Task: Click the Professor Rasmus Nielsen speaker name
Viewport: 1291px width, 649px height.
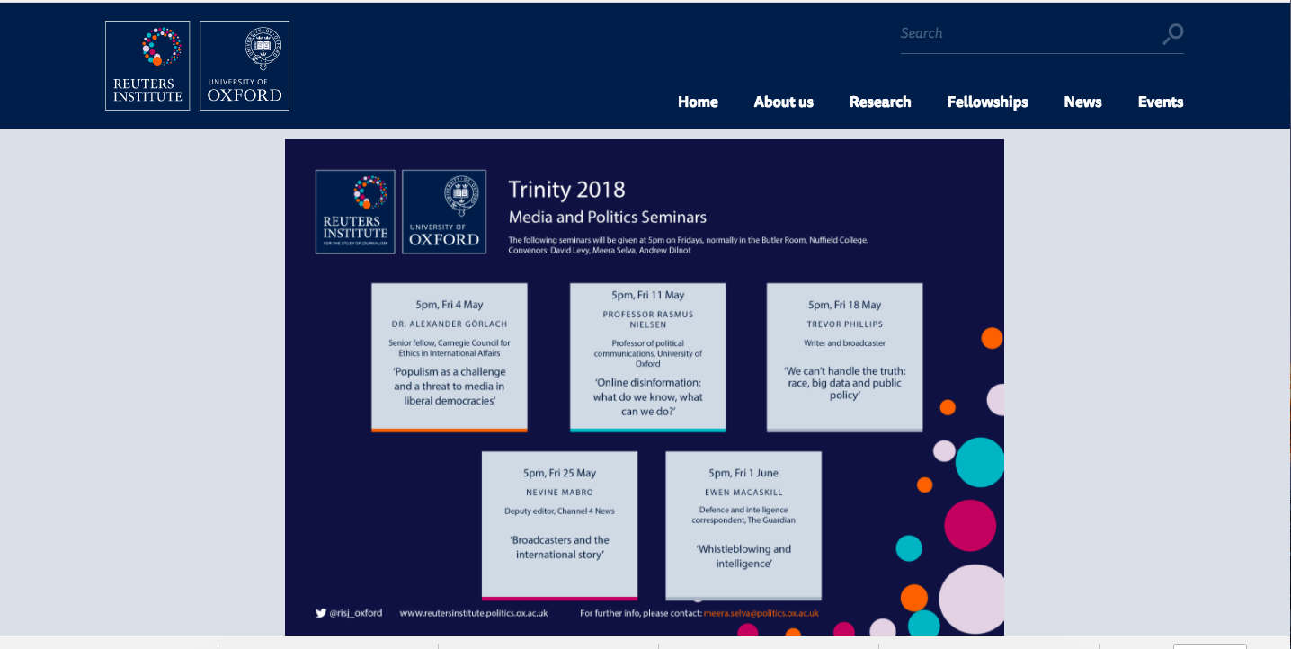Action: coord(648,319)
